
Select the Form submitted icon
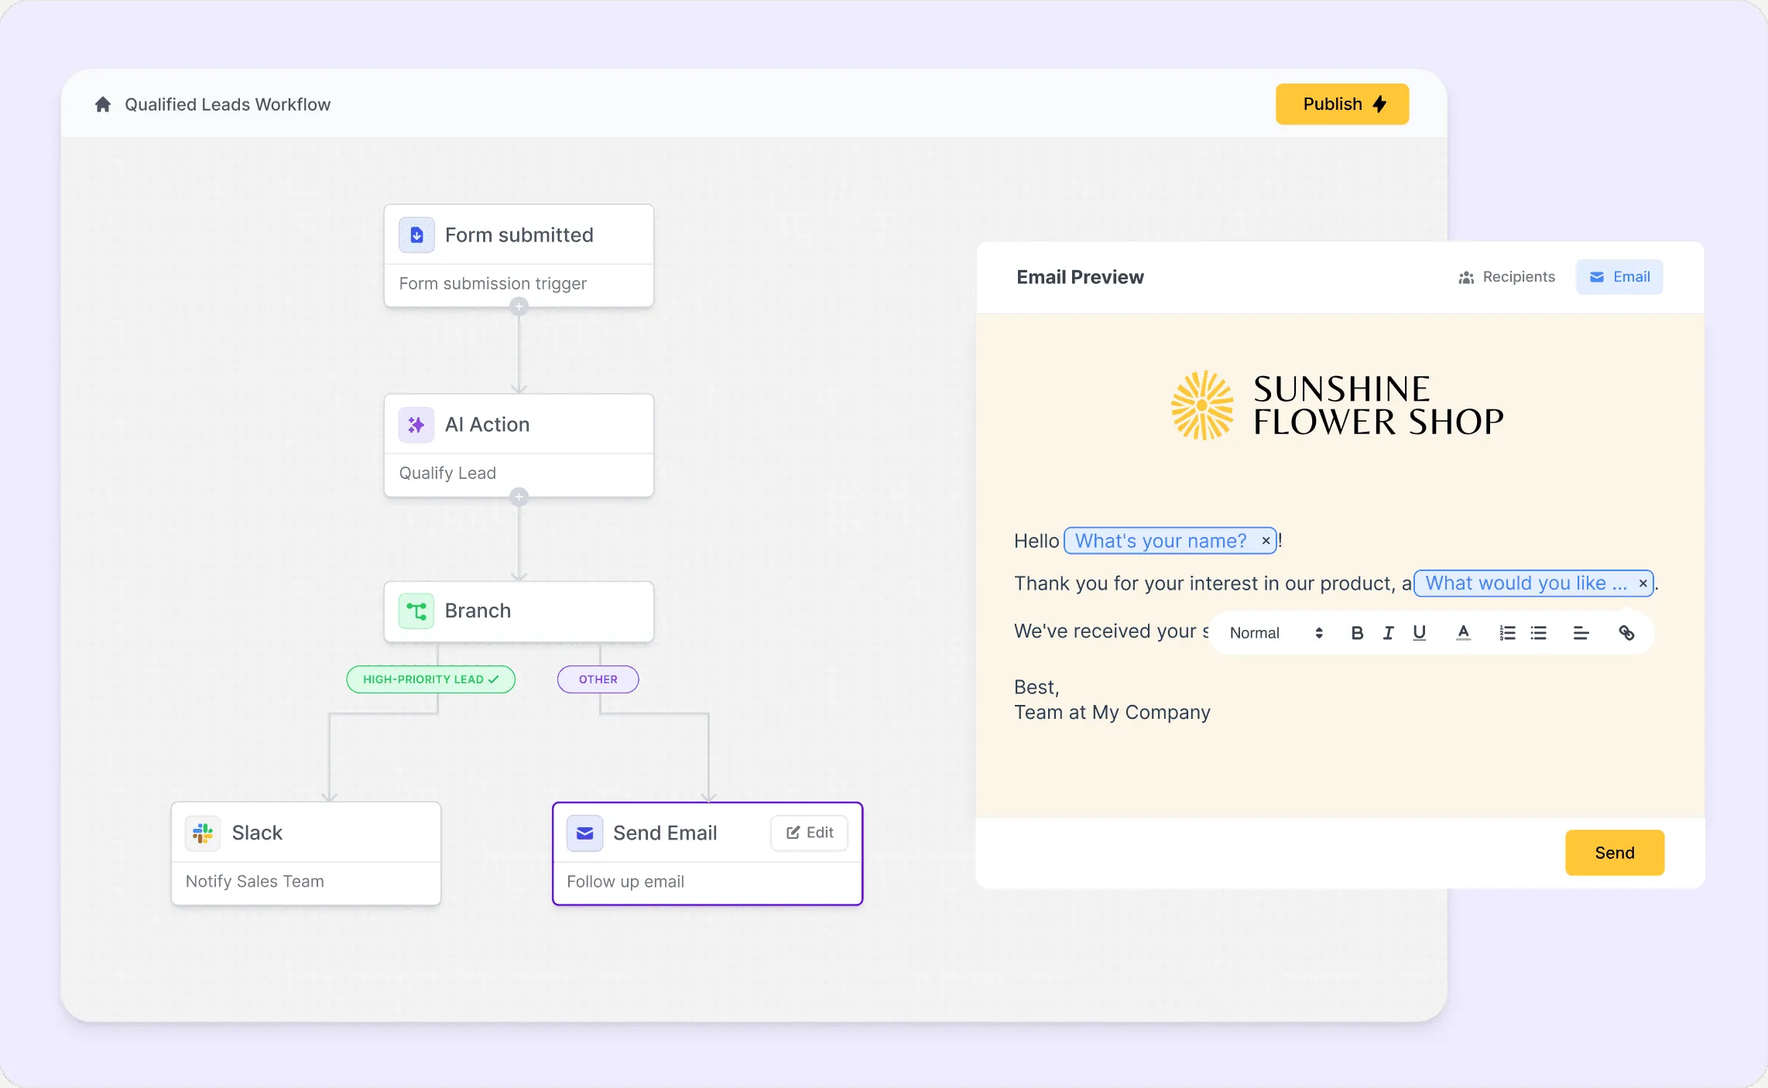(416, 235)
